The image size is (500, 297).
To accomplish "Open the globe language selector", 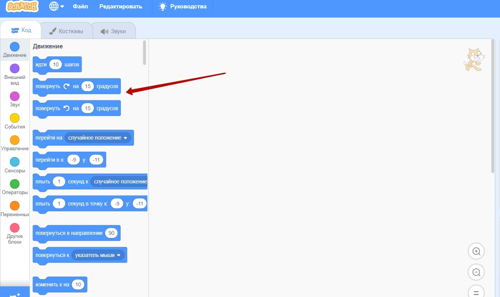I will coord(56,6).
